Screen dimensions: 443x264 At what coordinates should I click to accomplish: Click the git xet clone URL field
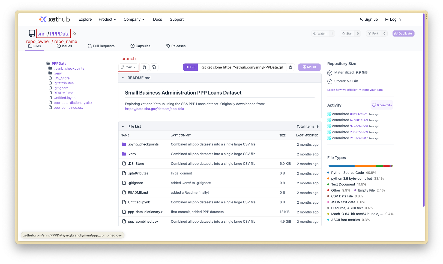pos(242,67)
